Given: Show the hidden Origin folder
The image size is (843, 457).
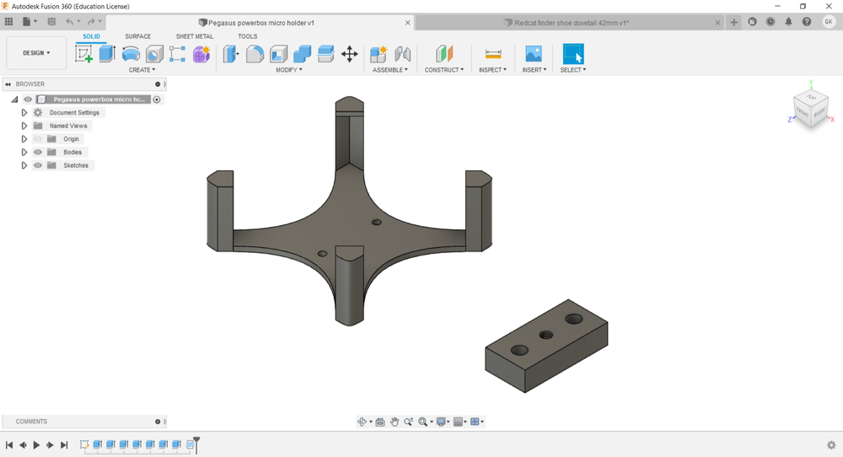Looking at the screenshot, I should 38,139.
